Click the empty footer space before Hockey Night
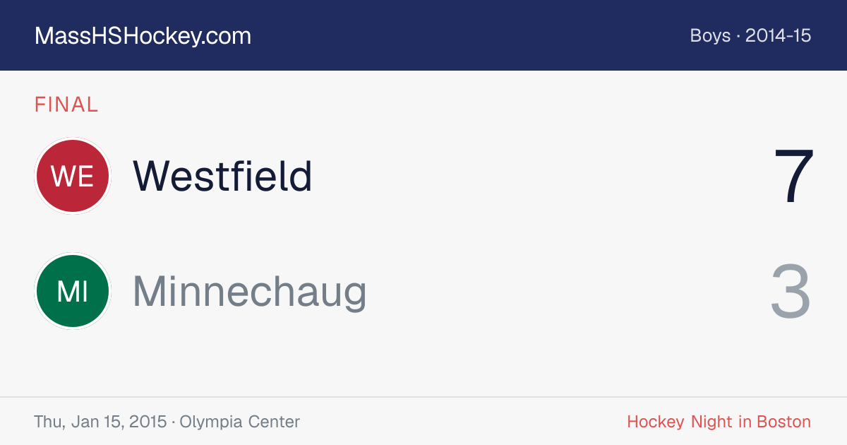The image size is (847, 445). point(463,422)
